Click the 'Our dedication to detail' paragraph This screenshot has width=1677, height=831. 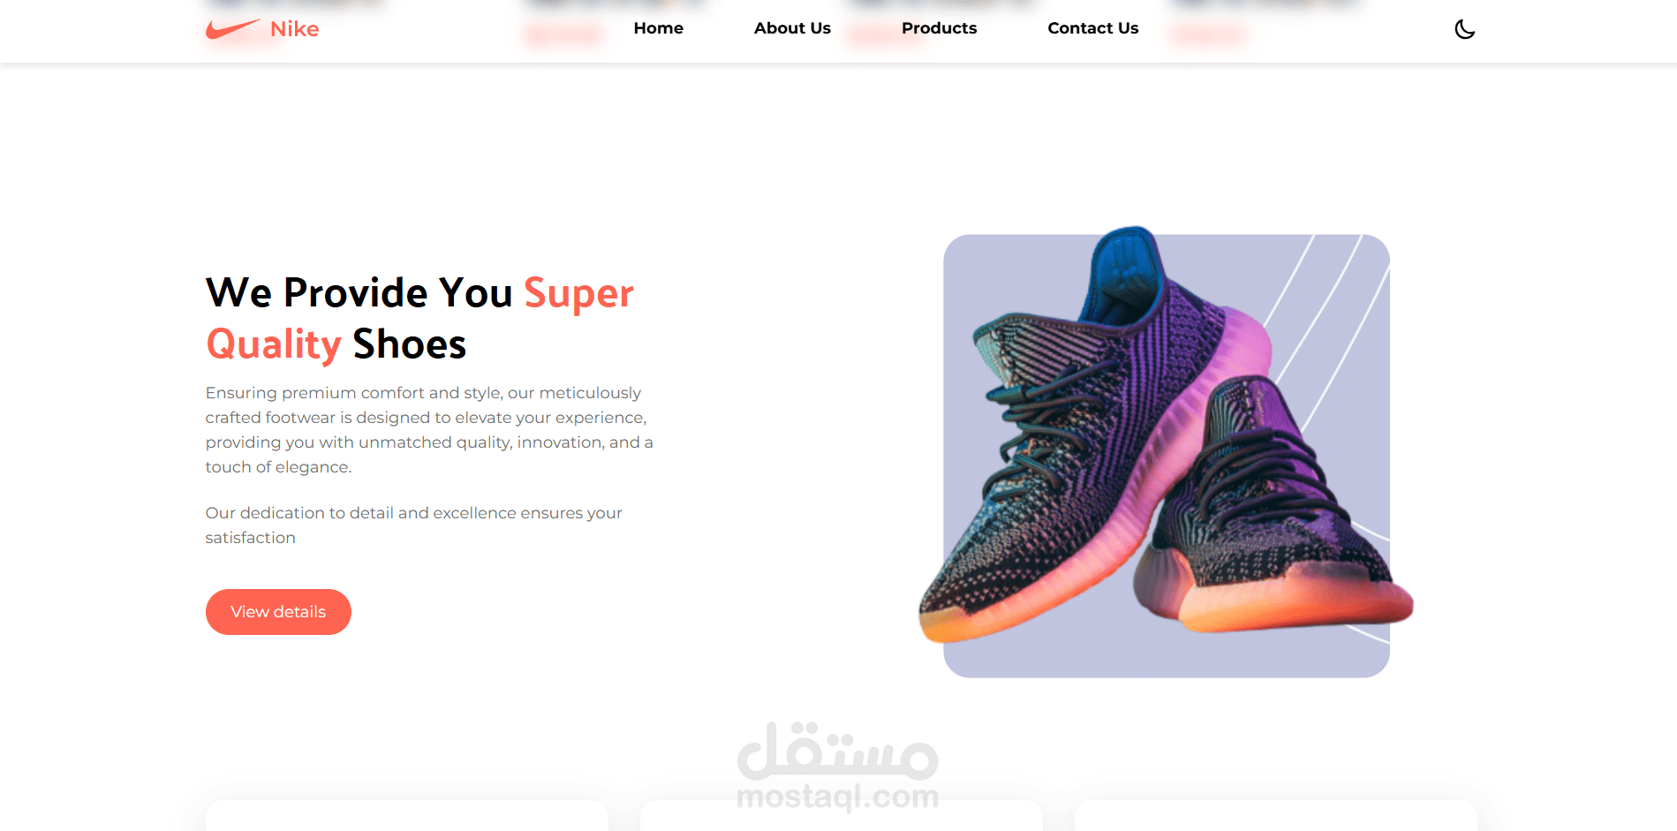coord(414,525)
